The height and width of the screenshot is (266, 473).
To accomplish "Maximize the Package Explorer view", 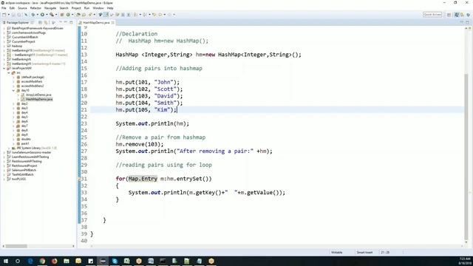I will click(72, 23).
